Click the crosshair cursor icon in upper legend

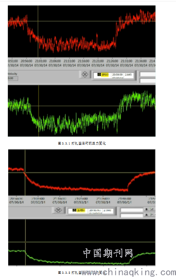point(99,75)
